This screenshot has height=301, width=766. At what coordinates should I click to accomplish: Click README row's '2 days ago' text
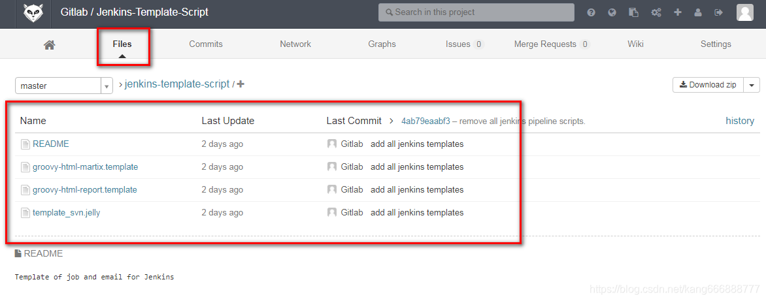click(x=222, y=144)
